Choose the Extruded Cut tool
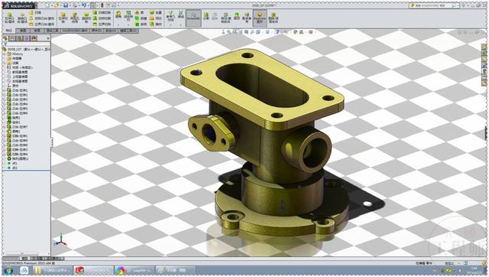The height and width of the screenshot is (277, 489). 63,18
